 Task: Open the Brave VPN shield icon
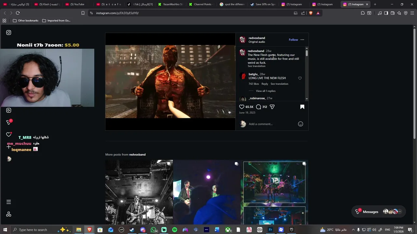click(406, 13)
